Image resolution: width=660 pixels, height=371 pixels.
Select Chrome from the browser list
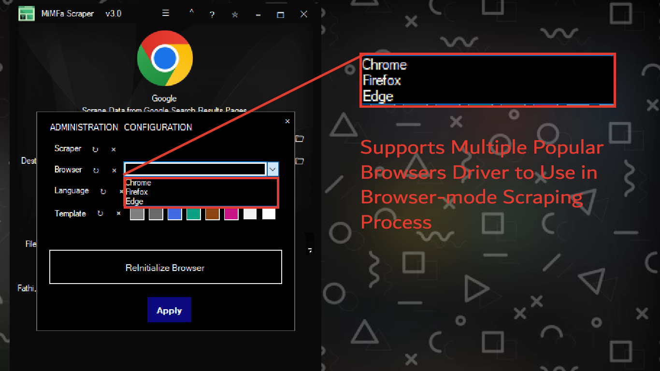click(x=139, y=183)
